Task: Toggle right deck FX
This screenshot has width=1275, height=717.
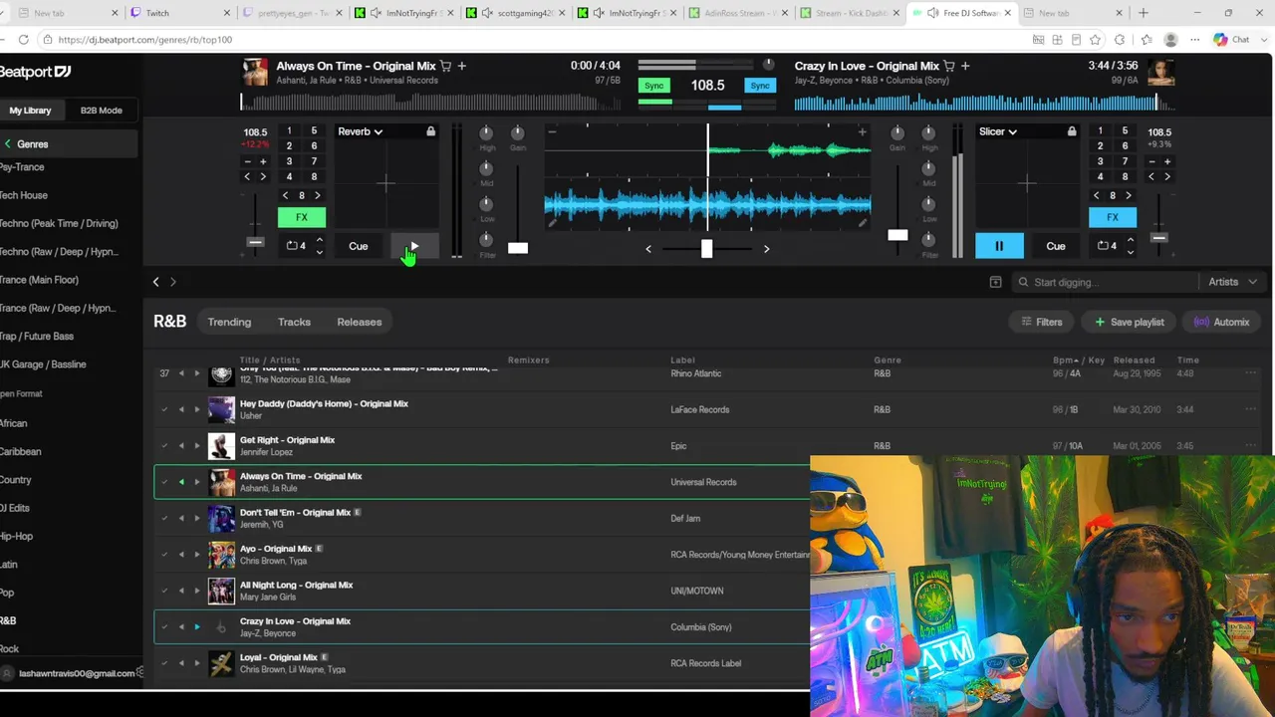Action: [1113, 217]
